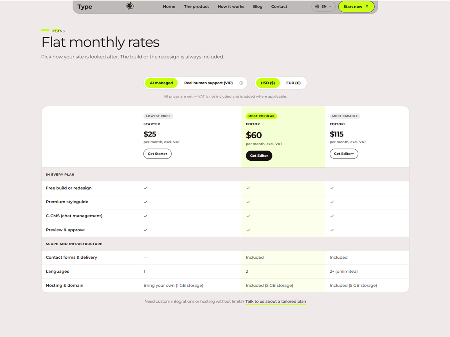The image size is (450, 337).
Task: Click the SCOPE AND INFRASTRUCTURE section header
Action: 74,244
